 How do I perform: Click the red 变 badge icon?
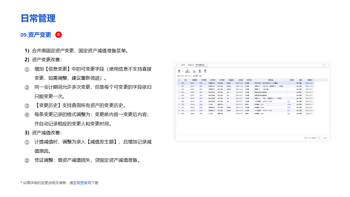(59, 35)
